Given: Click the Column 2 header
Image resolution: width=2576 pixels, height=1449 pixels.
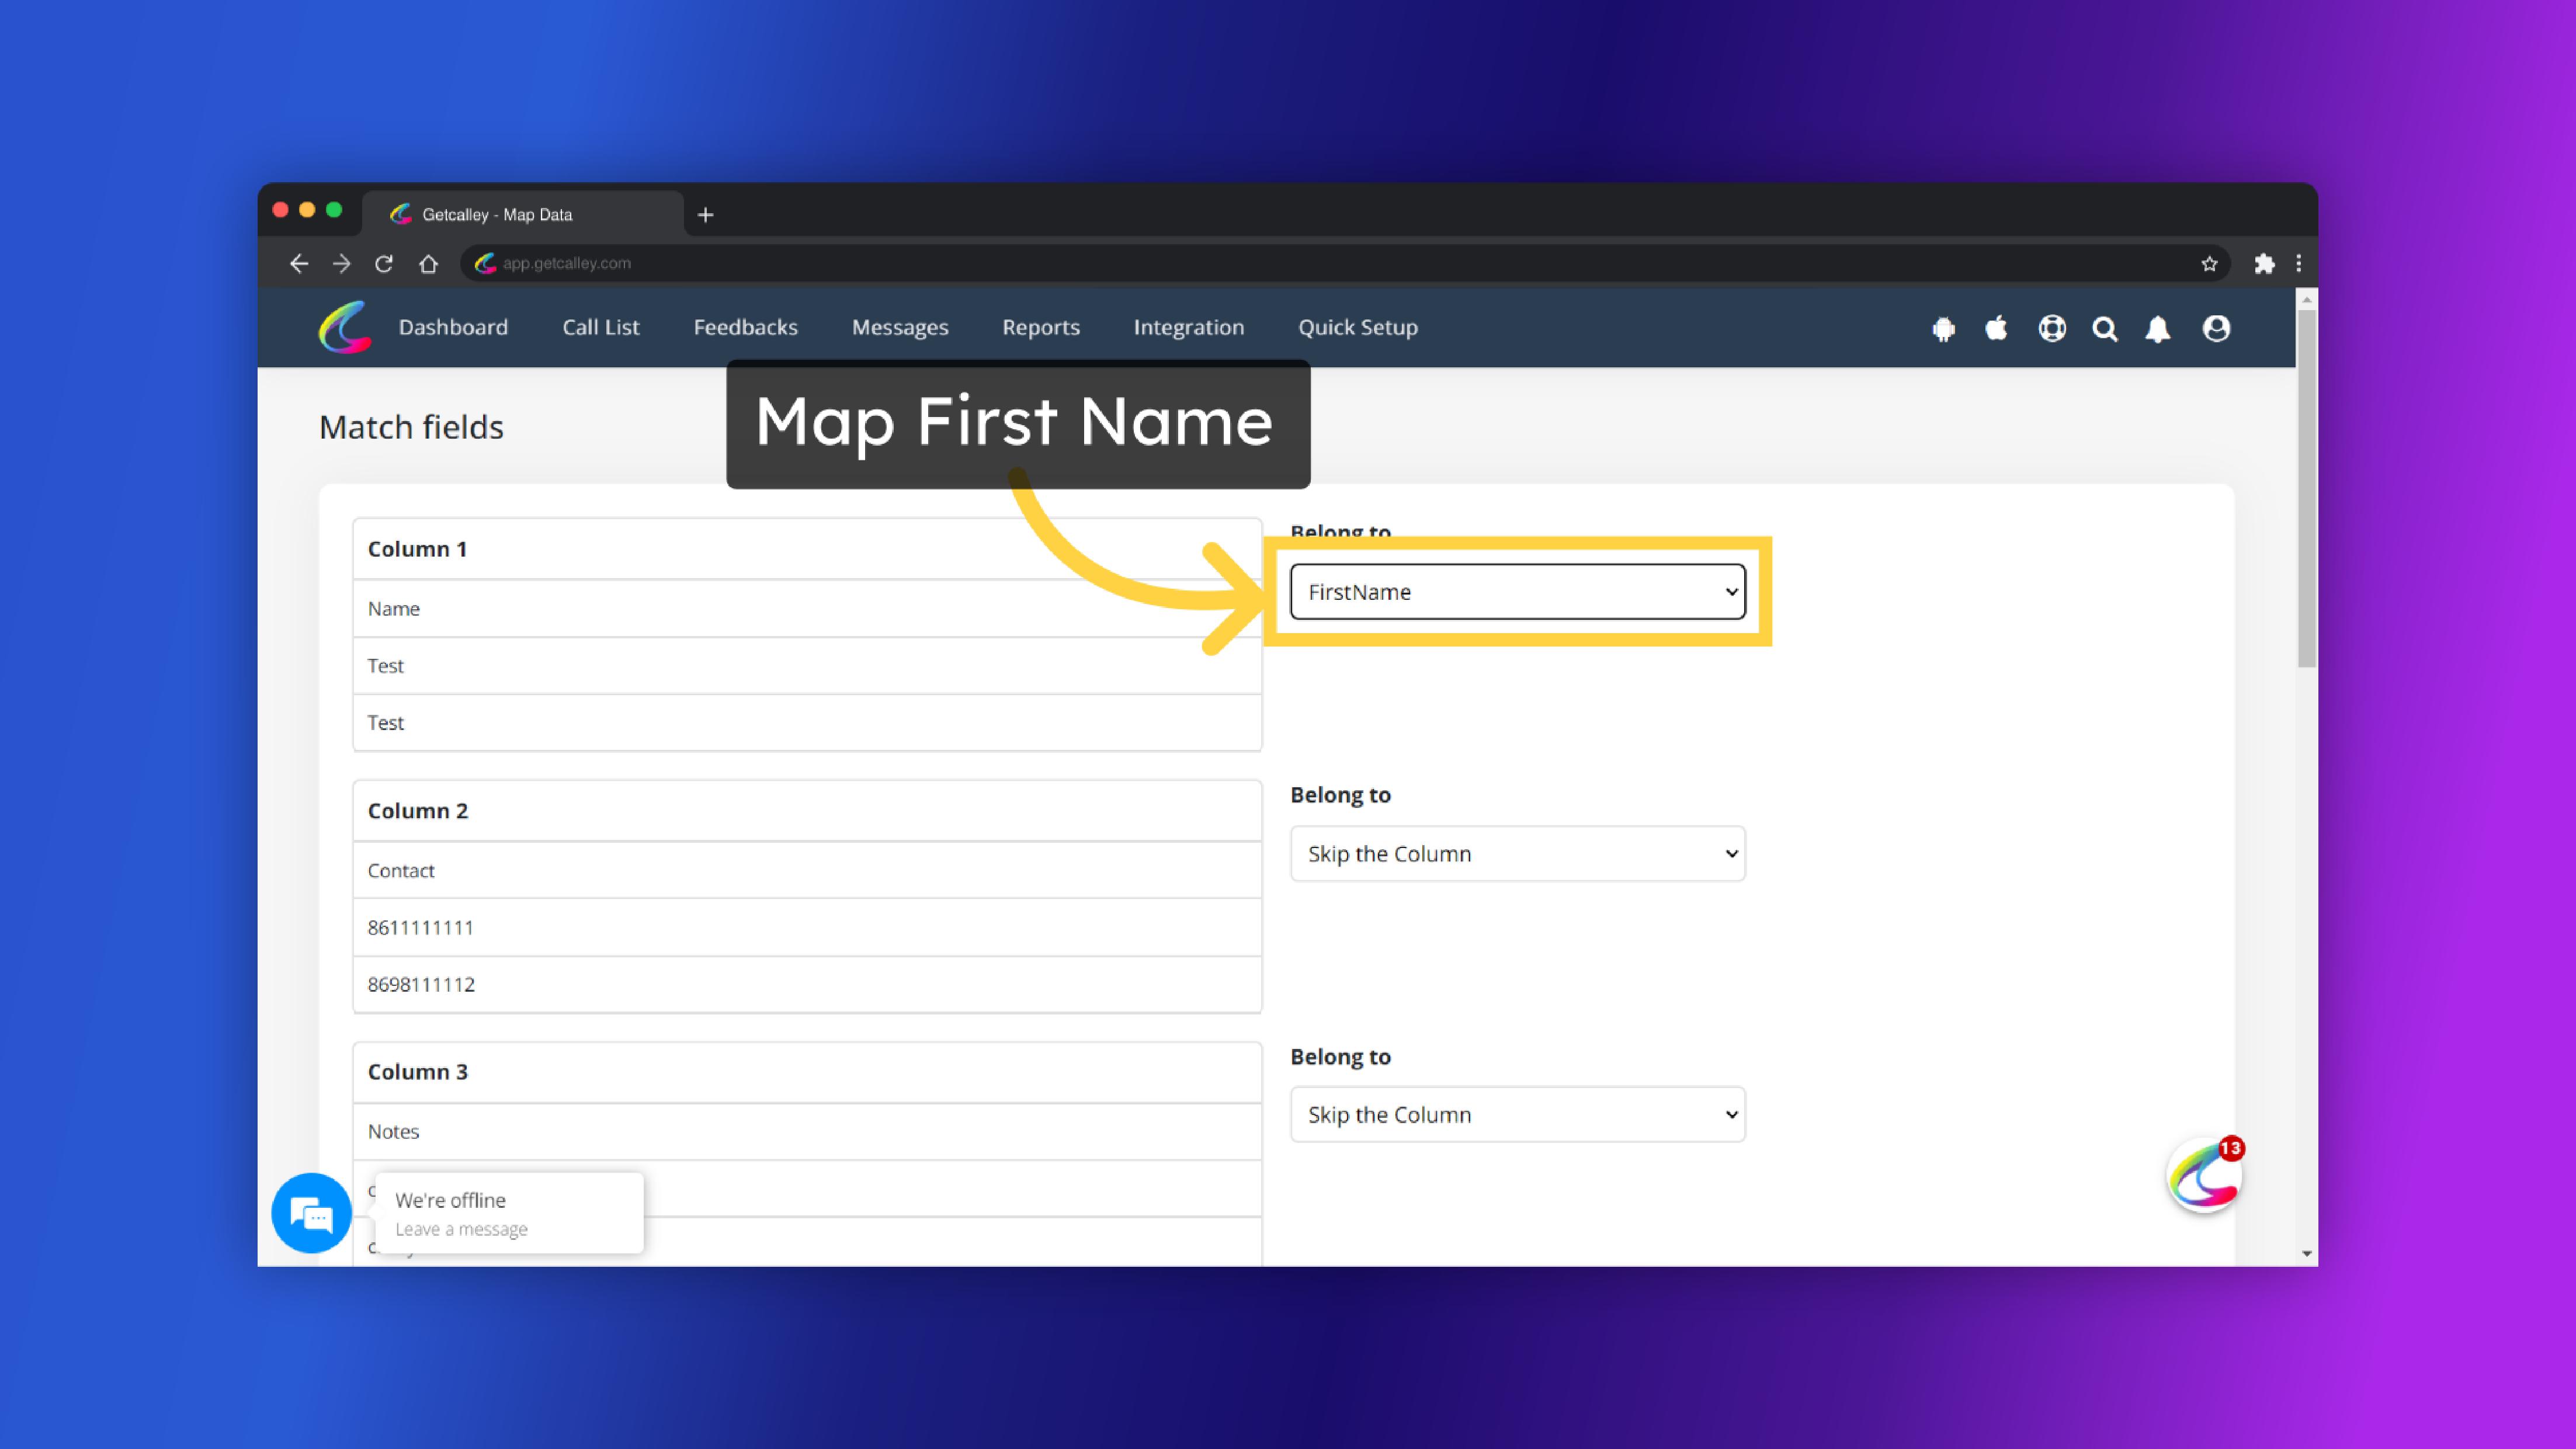Looking at the screenshot, I should (807, 811).
